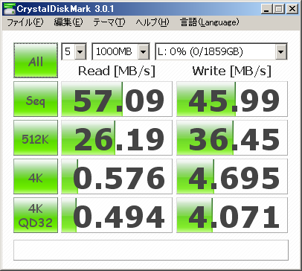Close the CrystalDiskMark window
The height and width of the screenshot is (271, 302).
[x=292, y=9]
